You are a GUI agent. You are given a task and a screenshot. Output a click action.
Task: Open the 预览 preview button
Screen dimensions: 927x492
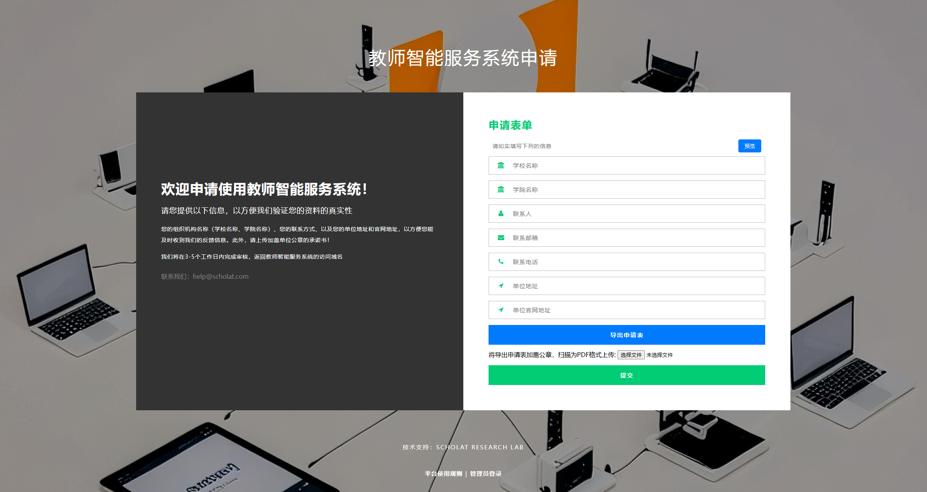(x=750, y=146)
